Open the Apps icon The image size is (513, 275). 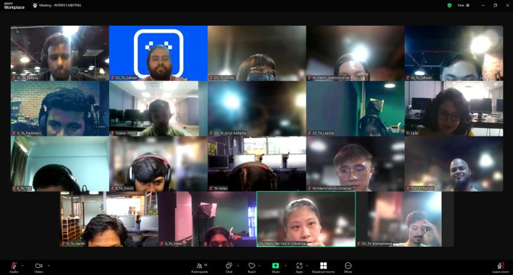[x=299, y=266]
